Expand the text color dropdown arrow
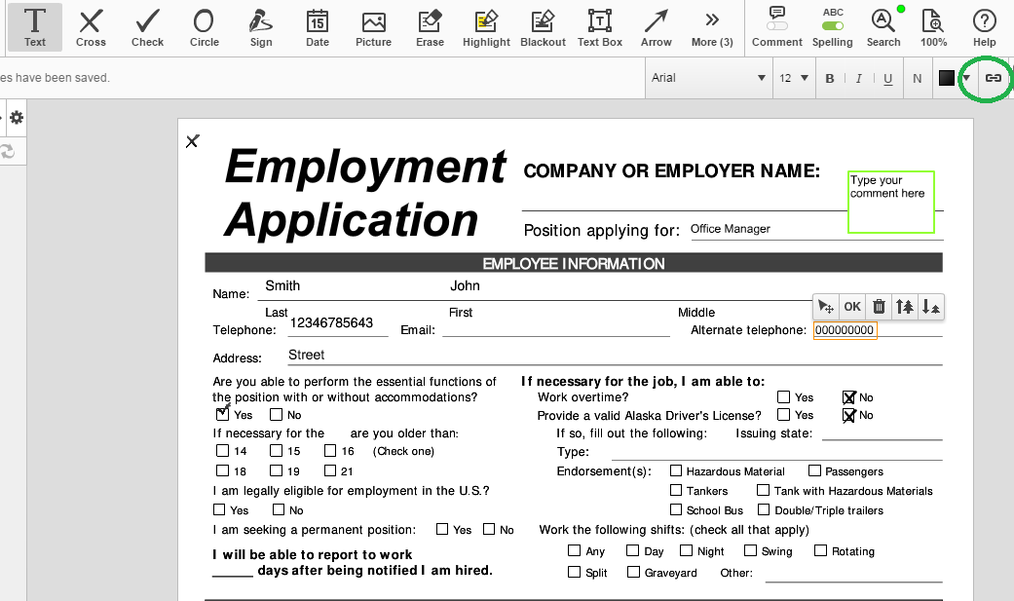Viewport: 1014px width, 601px height. point(966,78)
